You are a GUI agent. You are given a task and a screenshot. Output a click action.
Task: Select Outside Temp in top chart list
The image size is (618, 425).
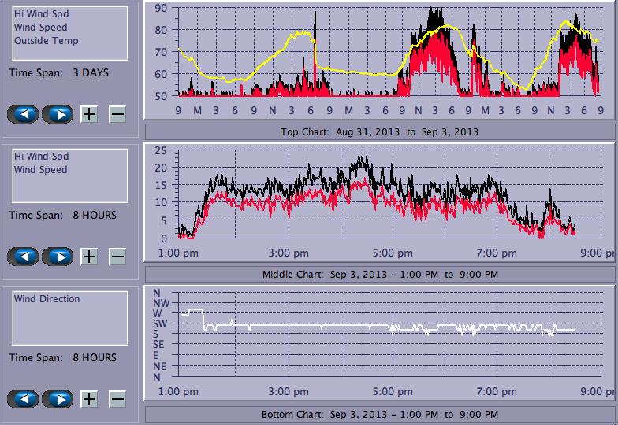pos(46,41)
